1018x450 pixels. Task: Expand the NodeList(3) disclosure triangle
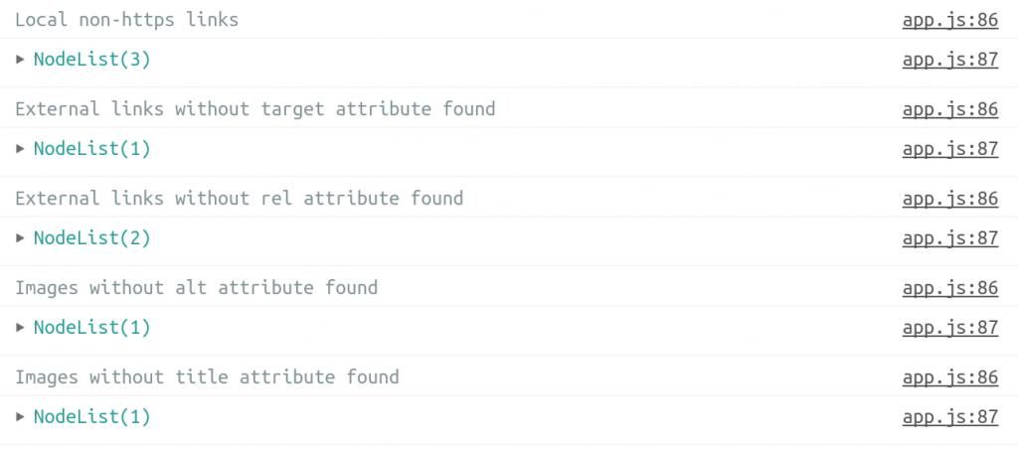click(x=20, y=60)
